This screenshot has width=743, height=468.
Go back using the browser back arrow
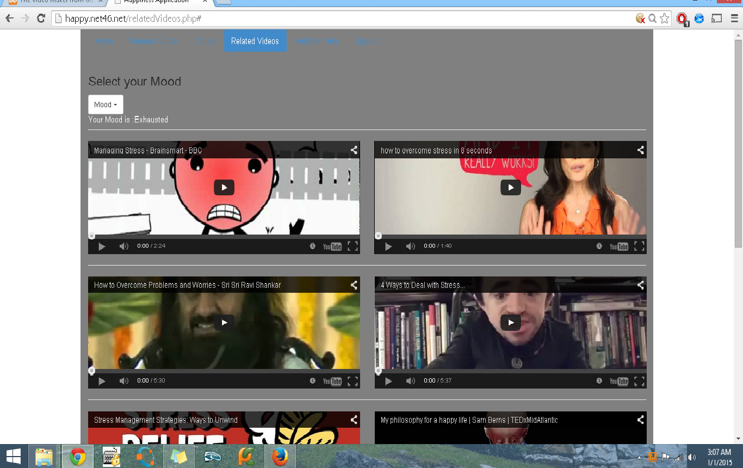click(x=9, y=19)
